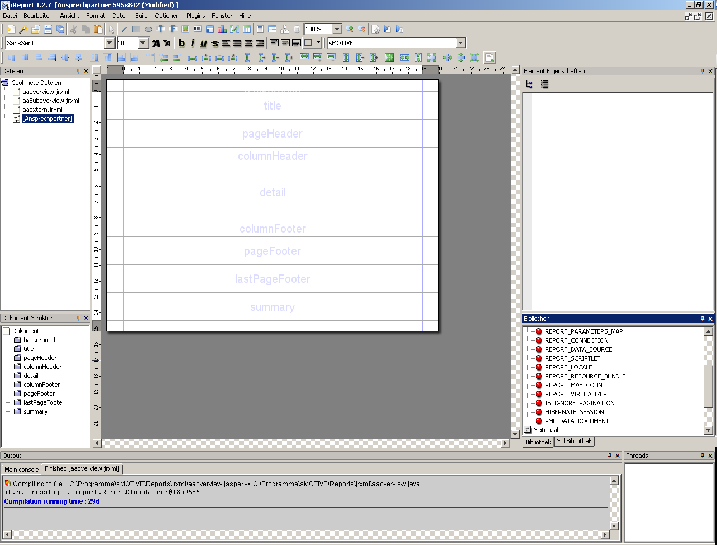Image resolution: width=717 pixels, height=545 pixels.
Task: Toggle underline formatting
Action: tap(204, 43)
